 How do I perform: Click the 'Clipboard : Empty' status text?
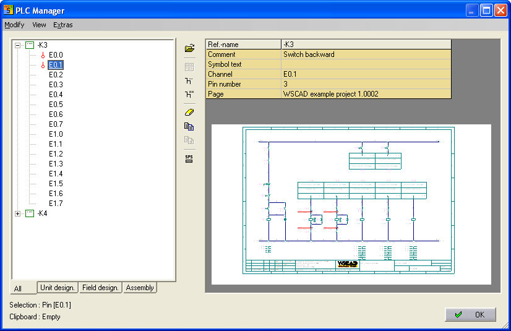point(35,317)
